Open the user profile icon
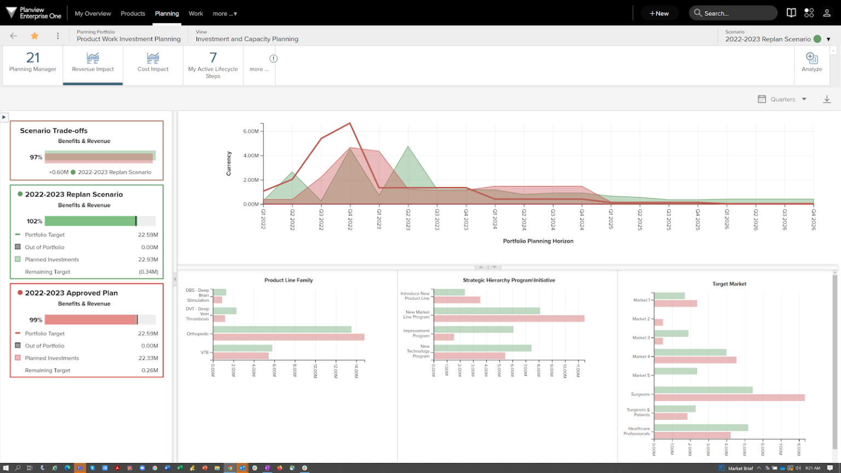The image size is (841, 473). [x=827, y=12]
